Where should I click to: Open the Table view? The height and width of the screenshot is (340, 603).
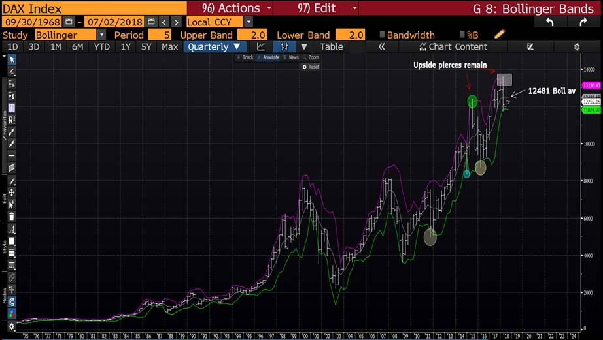click(x=331, y=47)
